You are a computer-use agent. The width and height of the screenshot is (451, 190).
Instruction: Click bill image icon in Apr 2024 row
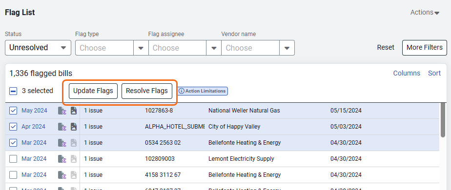74,127
